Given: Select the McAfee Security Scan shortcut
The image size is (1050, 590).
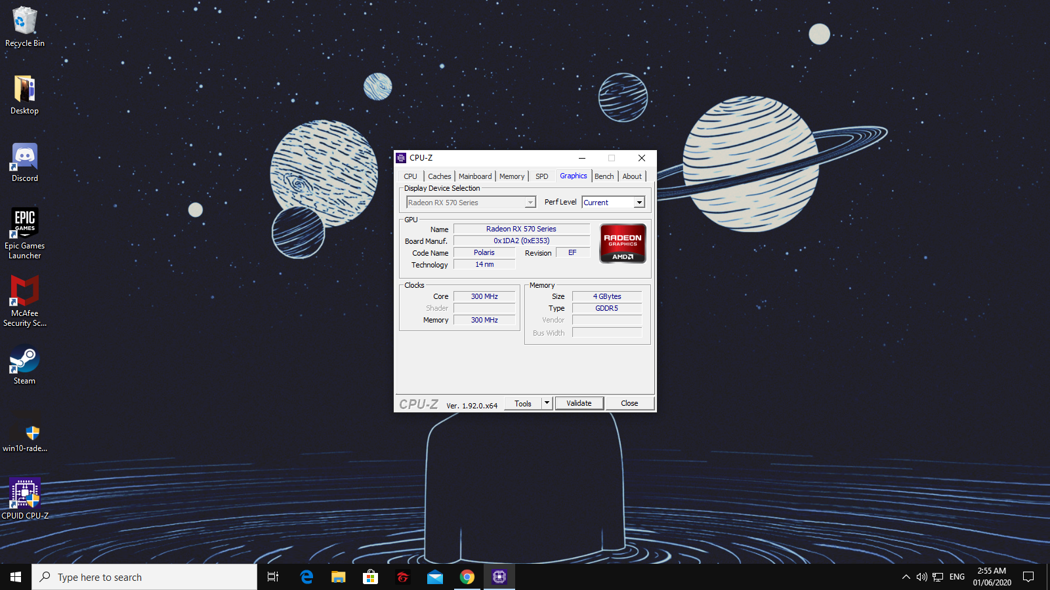Looking at the screenshot, I should tap(25, 301).
